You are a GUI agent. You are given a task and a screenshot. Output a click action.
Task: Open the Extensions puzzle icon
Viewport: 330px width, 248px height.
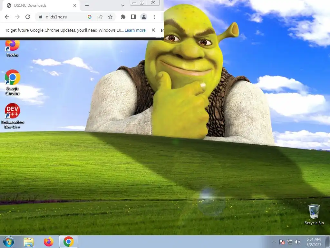coord(123,17)
